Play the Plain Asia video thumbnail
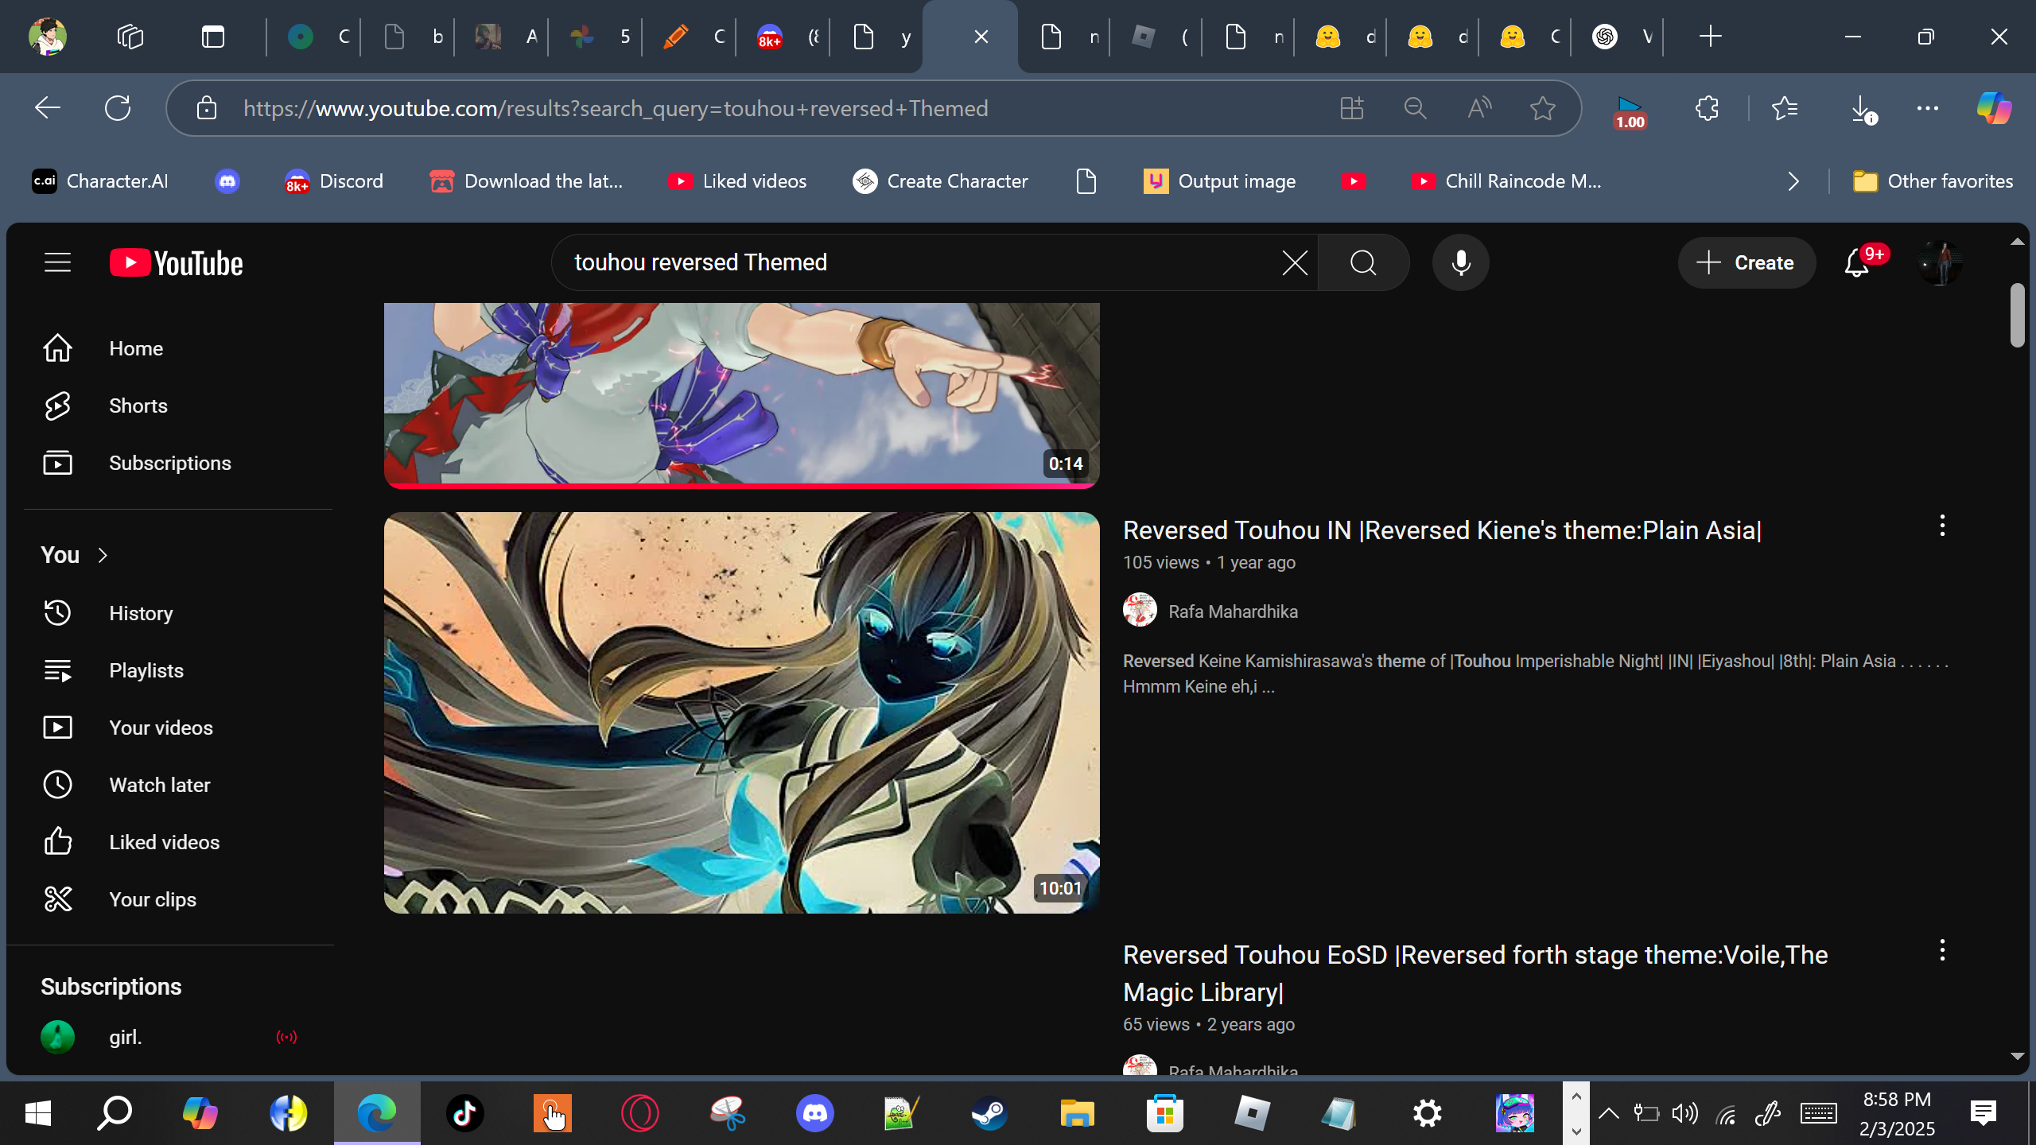 pyautogui.click(x=741, y=712)
